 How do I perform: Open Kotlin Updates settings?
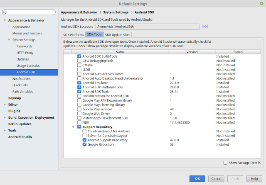tap(20, 124)
